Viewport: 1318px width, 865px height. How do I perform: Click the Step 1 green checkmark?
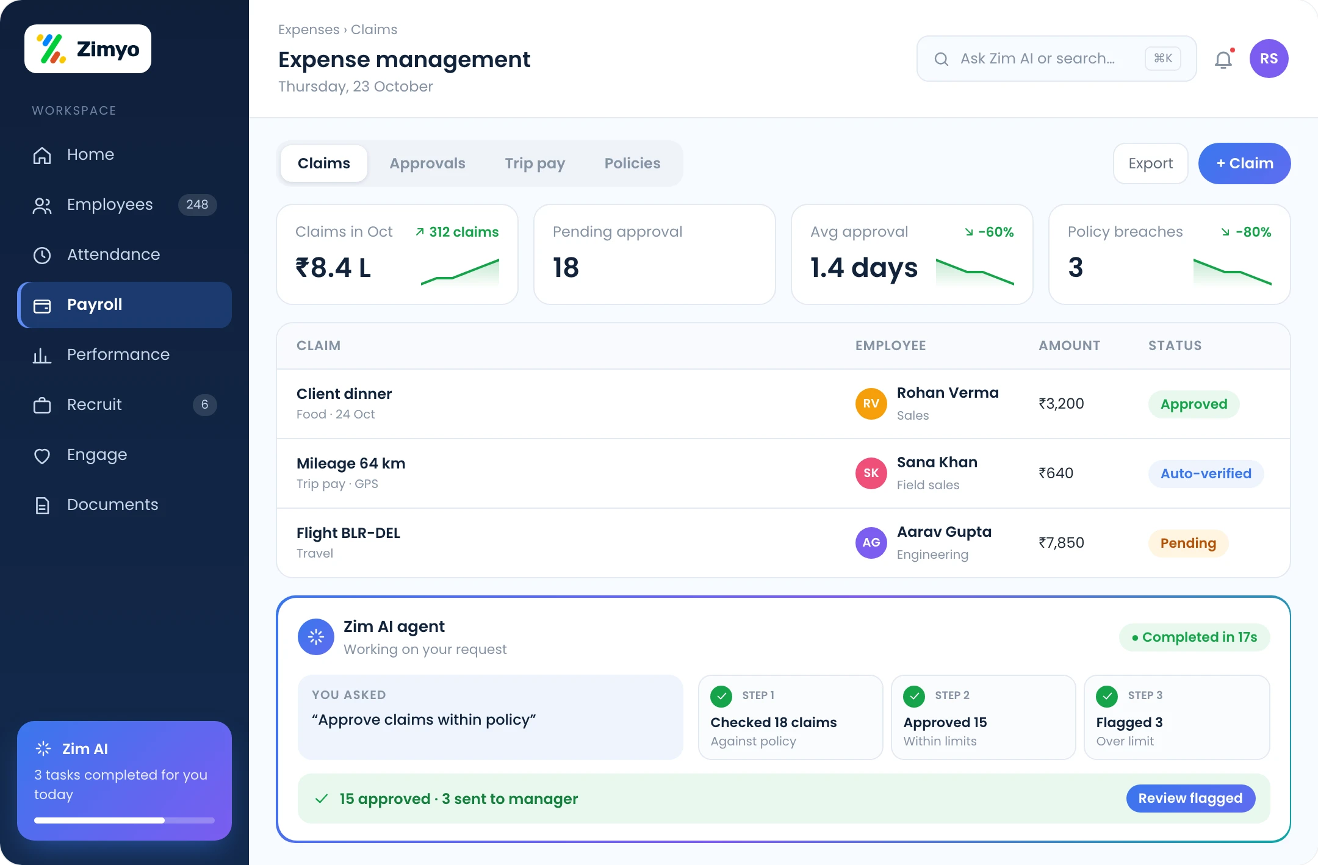click(x=721, y=695)
